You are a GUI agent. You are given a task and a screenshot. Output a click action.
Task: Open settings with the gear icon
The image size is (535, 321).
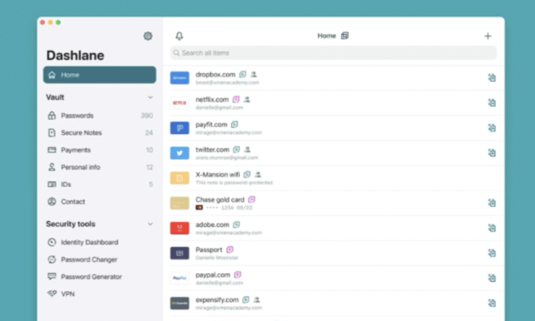coord(148,36)
